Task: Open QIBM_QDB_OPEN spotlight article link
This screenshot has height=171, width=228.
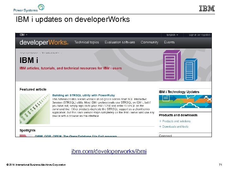Action: pos(76,136)
